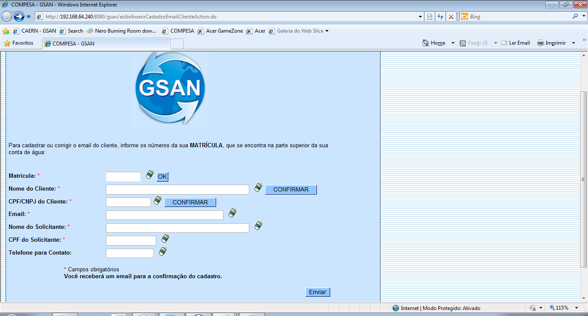Click the Bing search magnifier icon
This screenshot has width=588, height=316.
click(576, 16)
